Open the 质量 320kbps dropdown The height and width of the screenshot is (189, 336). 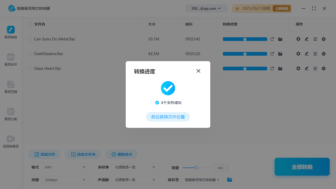[x=65, y=180]
